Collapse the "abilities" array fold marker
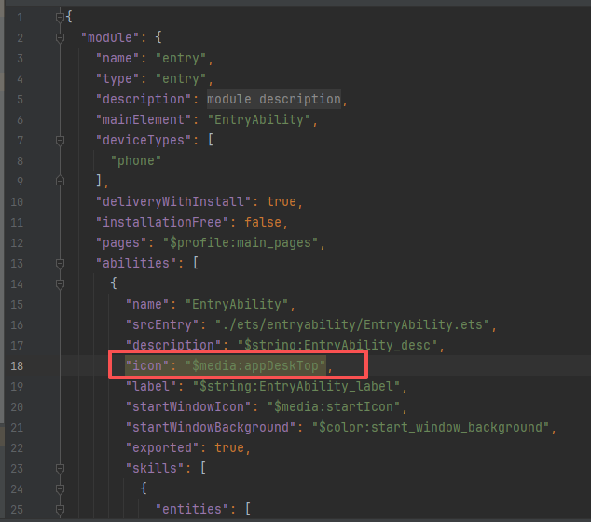This screenshot has width=591, height=522. [x=60, y=263]
